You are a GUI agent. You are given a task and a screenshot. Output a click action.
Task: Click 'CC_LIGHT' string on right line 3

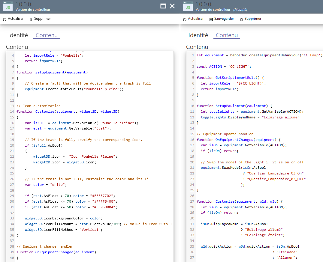point(238,67)
